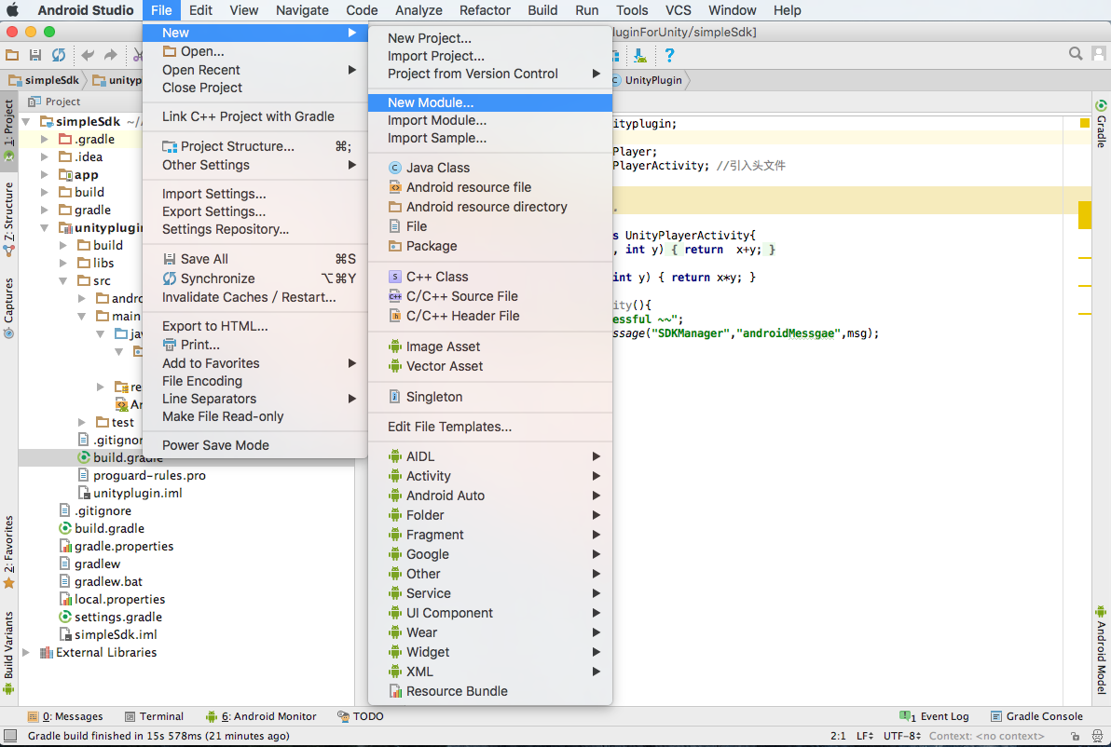
Task: Choose Vector Asset menu entry
Action: [490, 366]
